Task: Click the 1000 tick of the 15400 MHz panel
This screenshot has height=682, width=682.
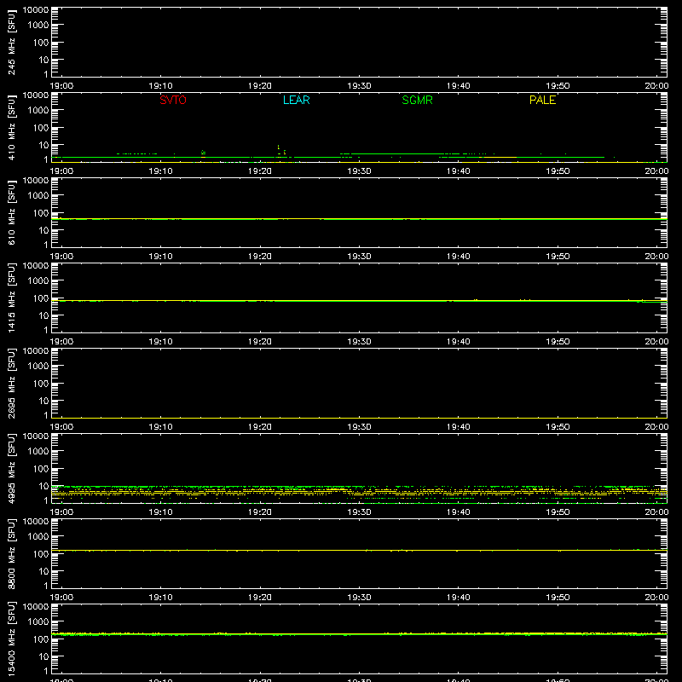Action: [38, 622]
